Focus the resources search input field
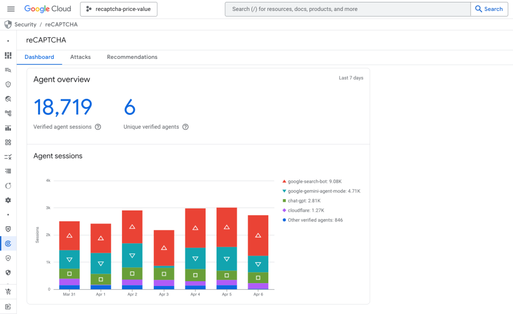 tap(347, 9)
